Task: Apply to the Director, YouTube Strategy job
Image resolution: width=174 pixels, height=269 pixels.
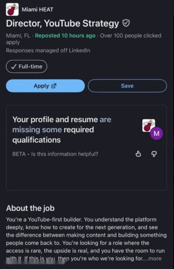Action: pos(45,86)
